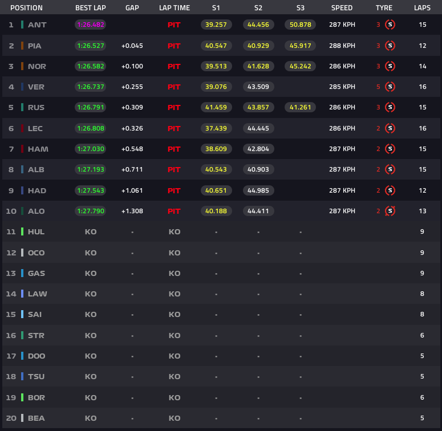Click the driver name ALB
The image size is (442, 431).
(36, 169)
